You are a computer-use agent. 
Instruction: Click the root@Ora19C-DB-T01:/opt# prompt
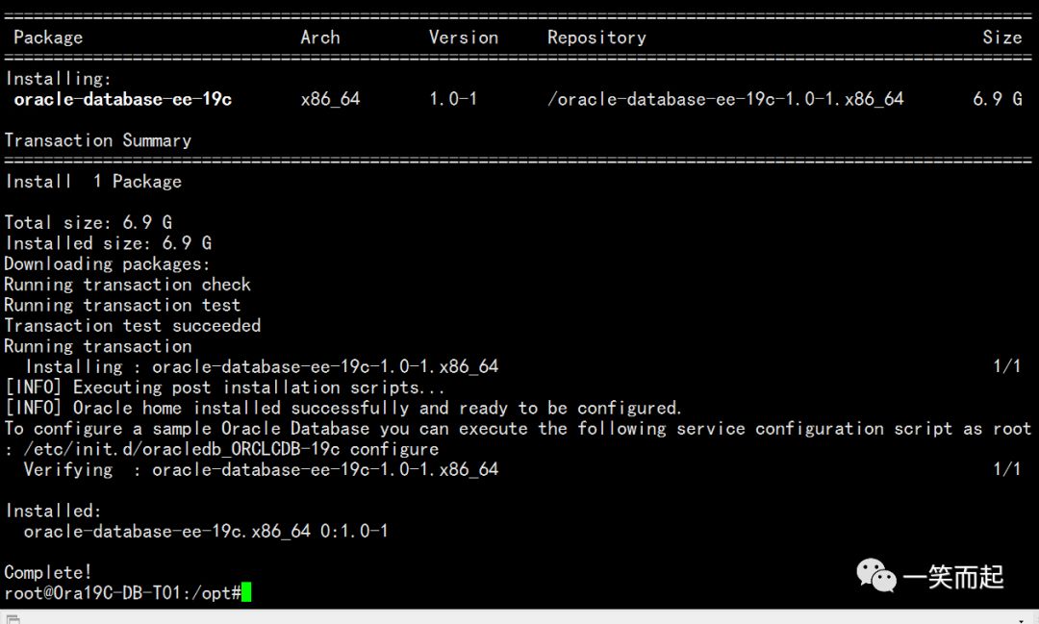click(122, 593)
